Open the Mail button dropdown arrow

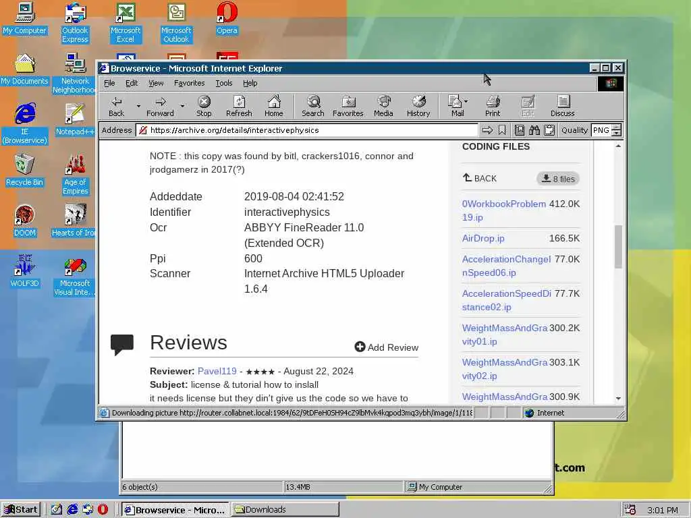466,101
